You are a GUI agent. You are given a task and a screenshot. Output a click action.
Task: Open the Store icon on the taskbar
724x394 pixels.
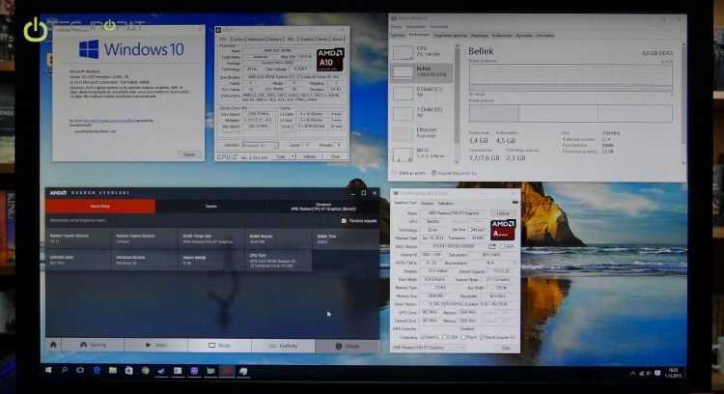click(128, 371)
